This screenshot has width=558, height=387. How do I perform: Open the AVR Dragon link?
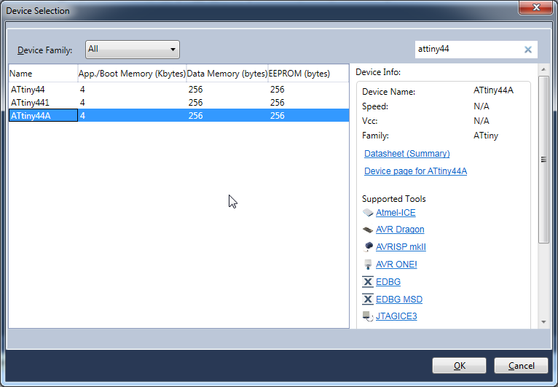400,230
